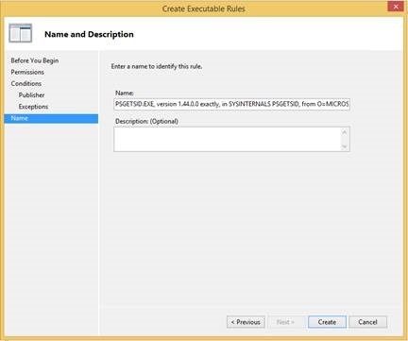Go to the Conditions step
Screen dimensions: 408x341
(26, 83)
